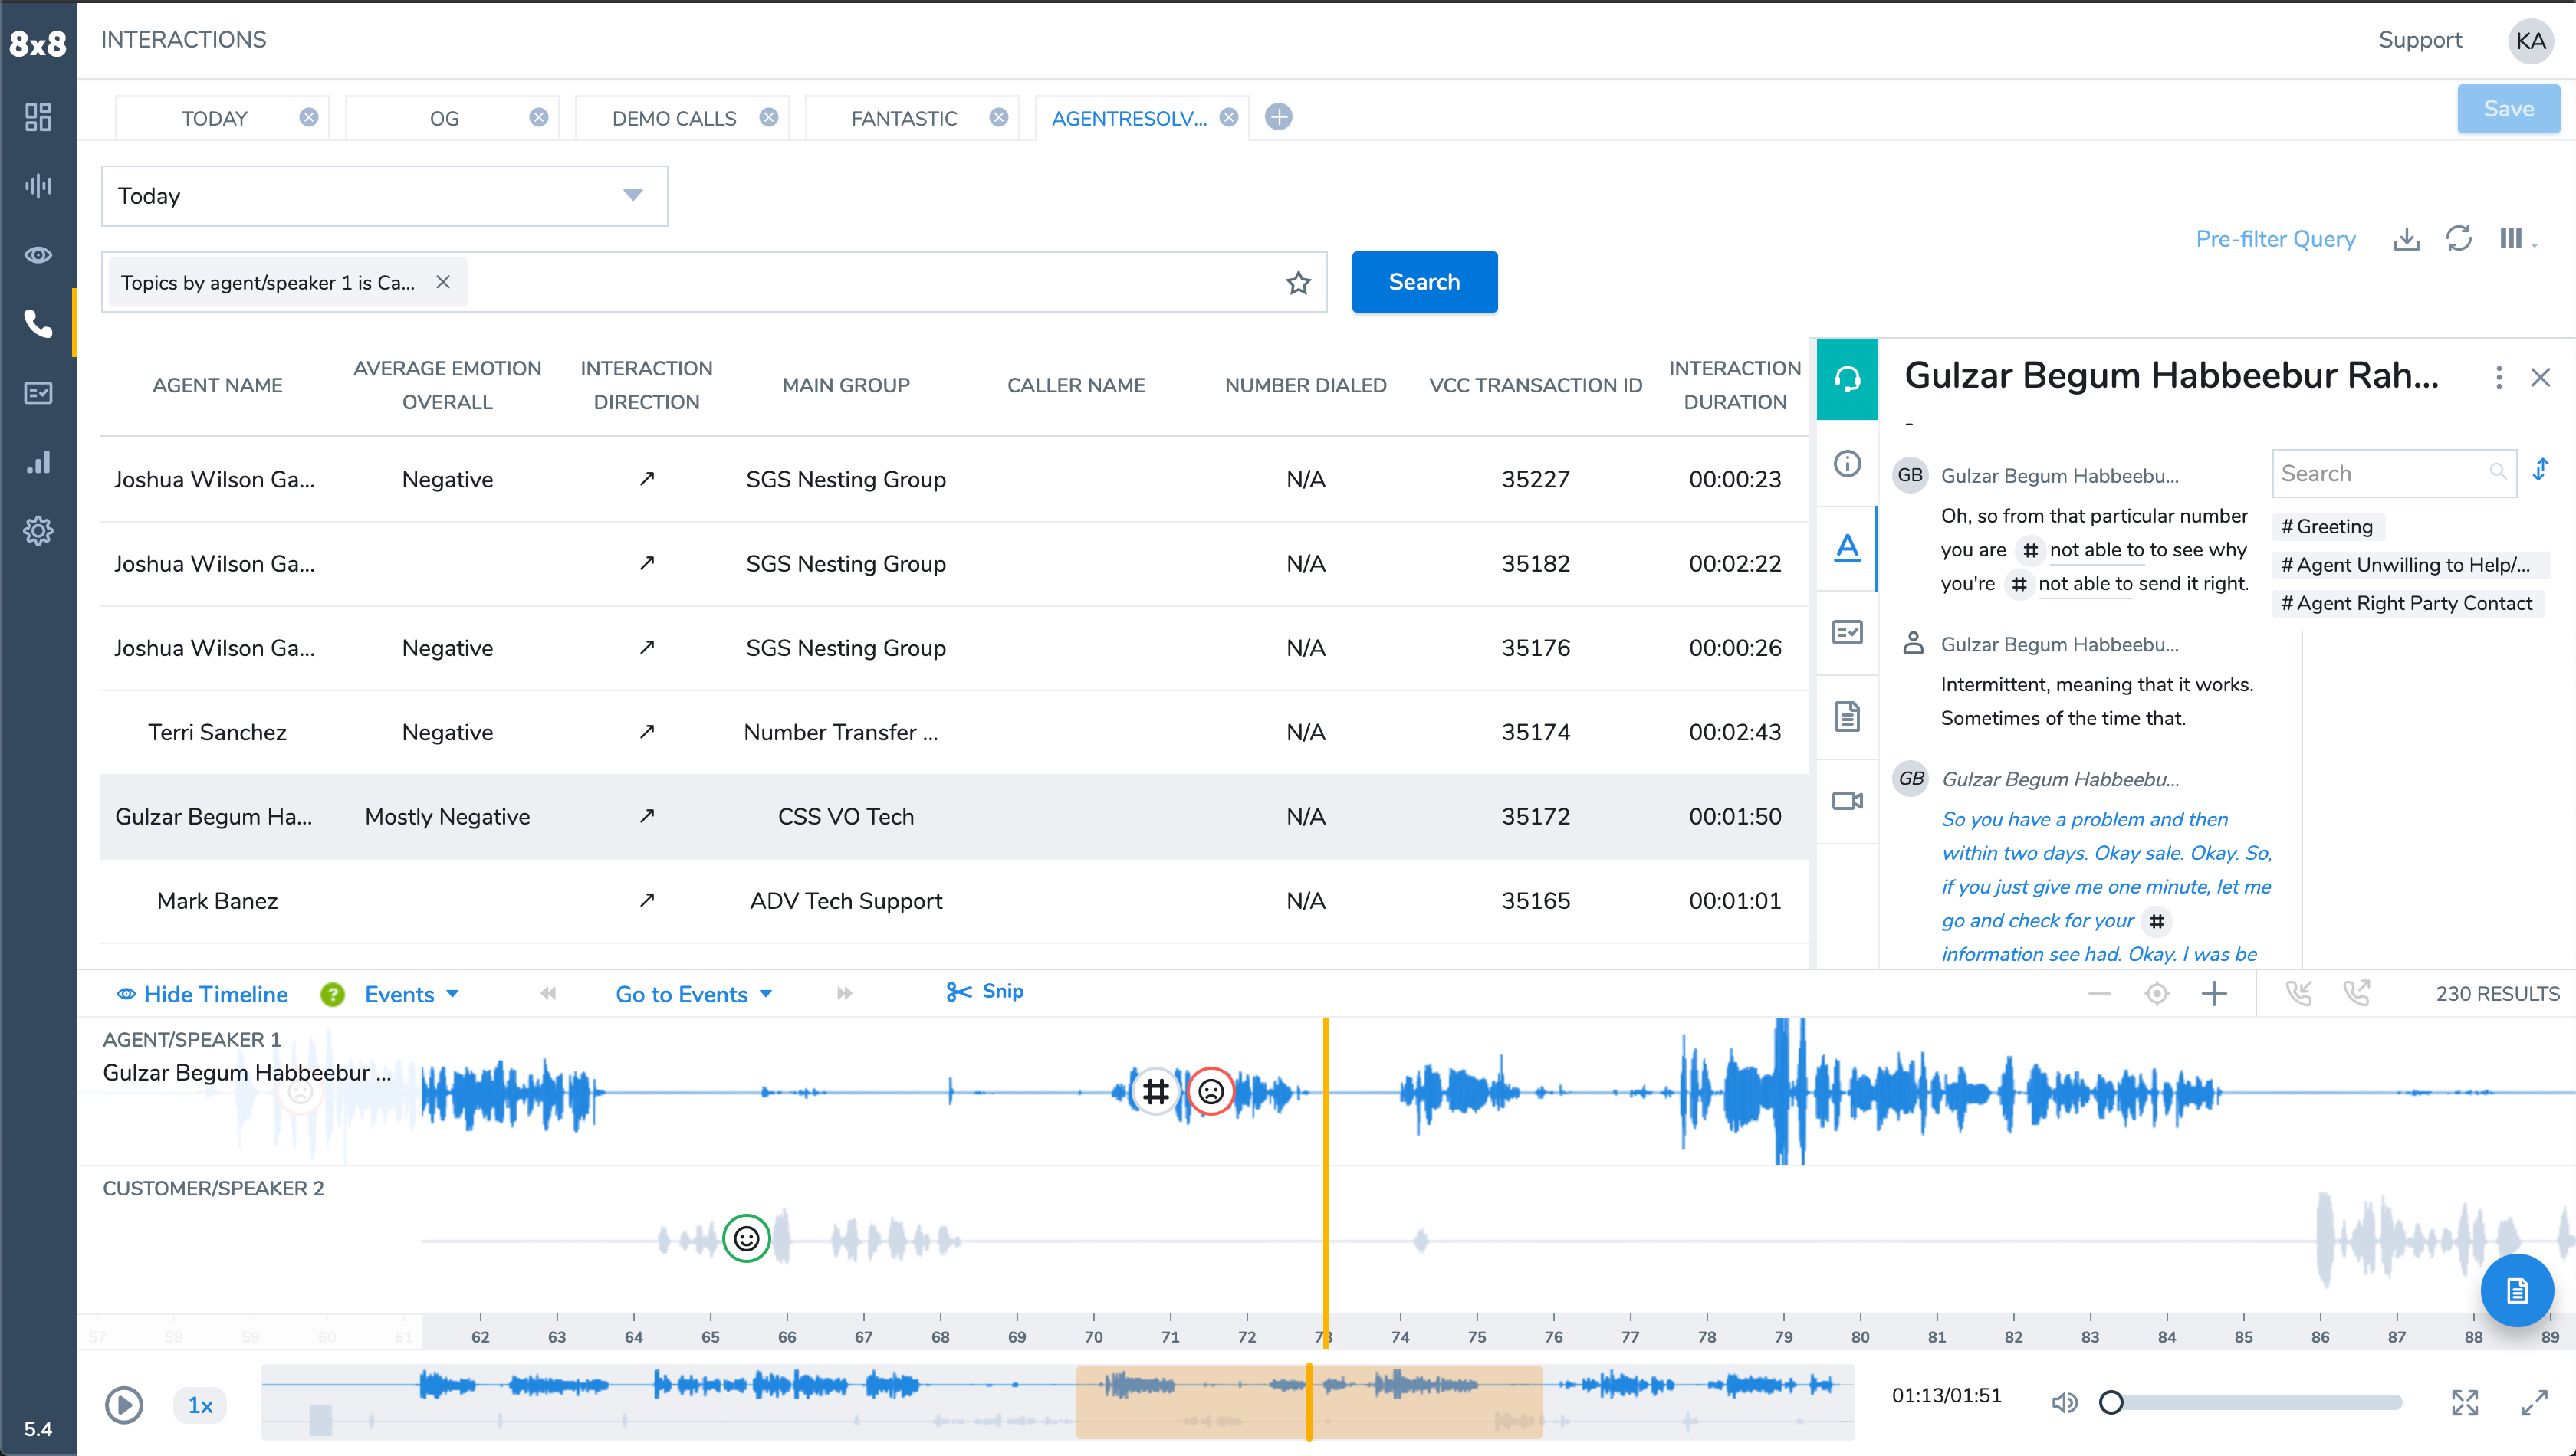Switch to the FANTASTIC tab
2576x1456 pixels.
pos(905,118)
